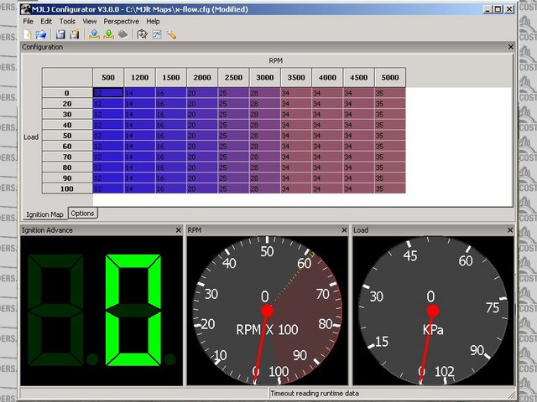
Task: Open the Tools menu
Action: (x=67, y=21)
